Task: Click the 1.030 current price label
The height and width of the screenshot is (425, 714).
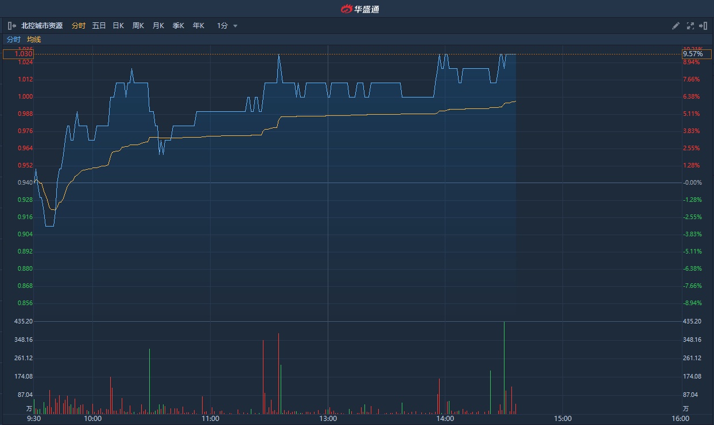Action: coord(18,54)
